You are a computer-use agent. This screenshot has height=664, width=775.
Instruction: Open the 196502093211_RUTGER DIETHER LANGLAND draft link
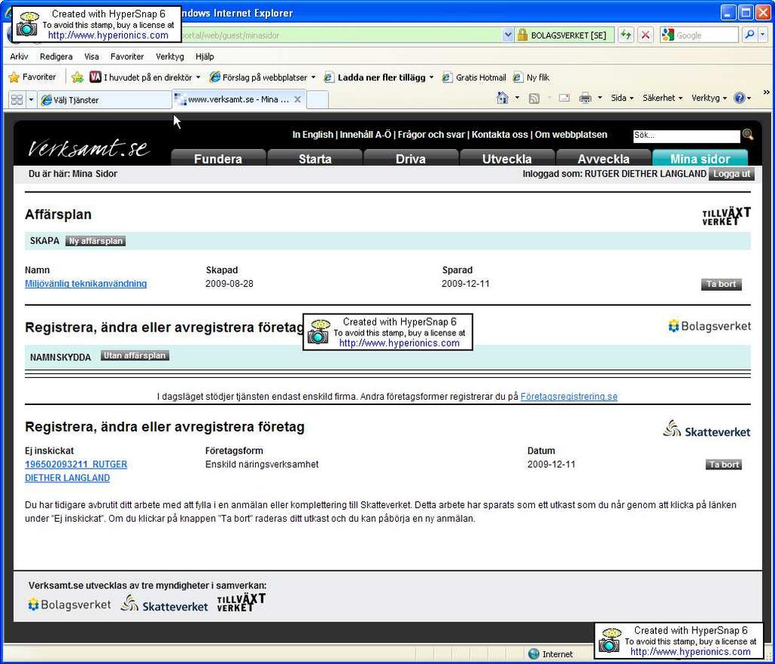tap(76, 471)
